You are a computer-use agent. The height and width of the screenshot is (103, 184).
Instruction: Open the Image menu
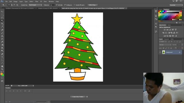(x=15, y=1)
